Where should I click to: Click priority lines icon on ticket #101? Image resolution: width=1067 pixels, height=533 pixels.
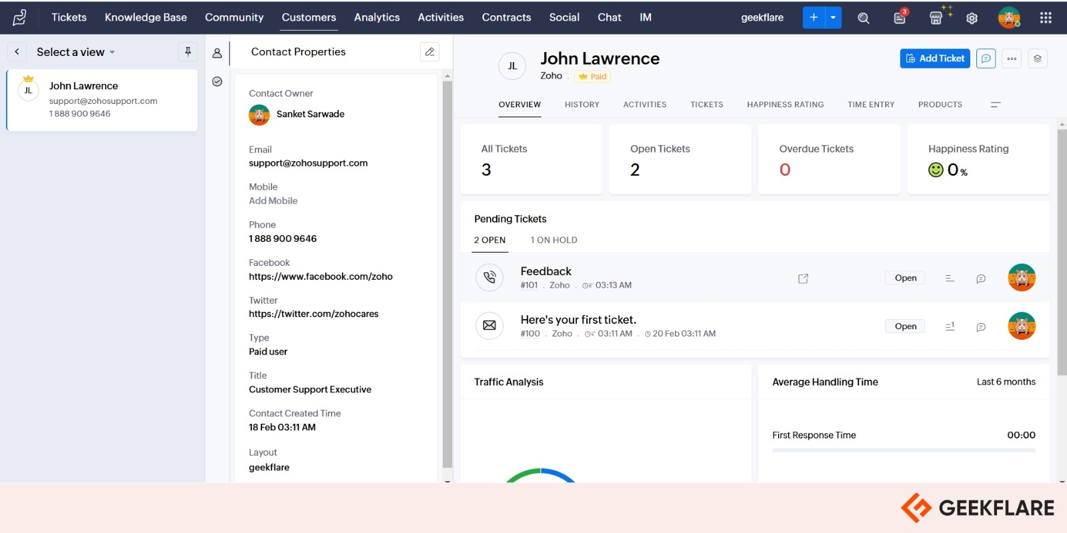click(x=950, y=278)
